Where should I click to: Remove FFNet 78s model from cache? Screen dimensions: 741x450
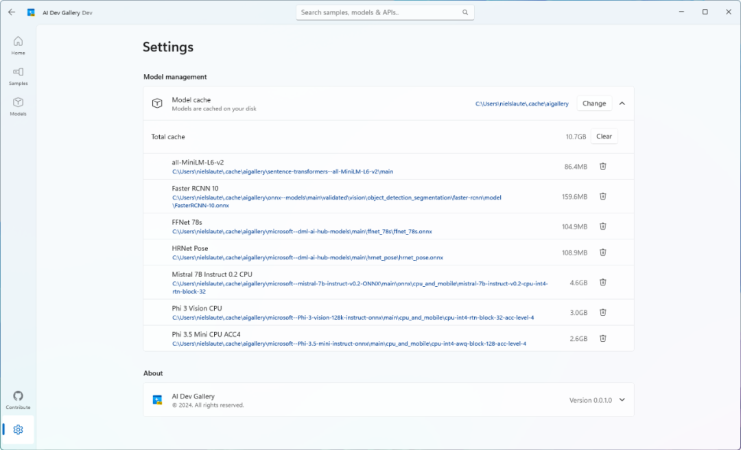(x=602, y=226)
